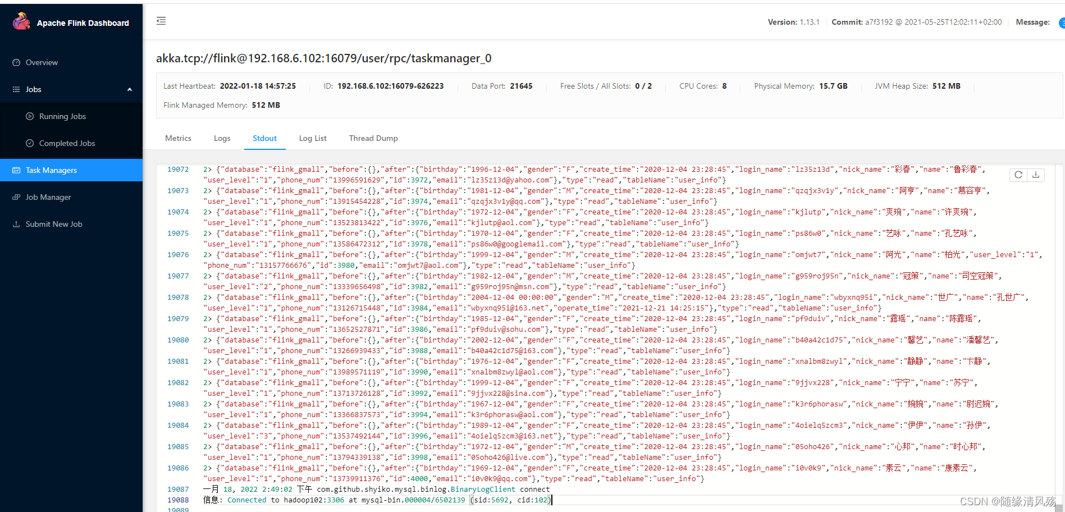Click the taskmanager_0 akka address title

click(324, 58)
